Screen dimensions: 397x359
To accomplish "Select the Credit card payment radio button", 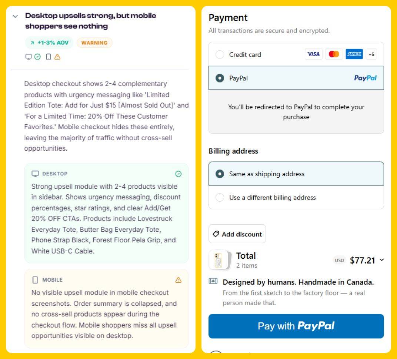I will point(220,54).
